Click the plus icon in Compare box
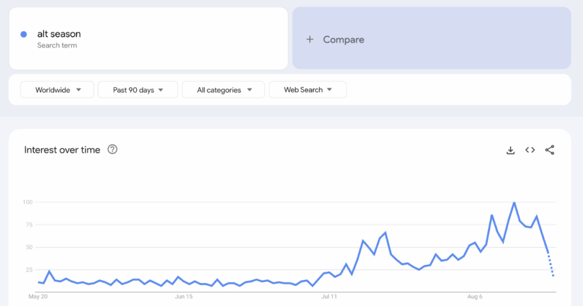583x306 pixels. [x=310, y=40]
